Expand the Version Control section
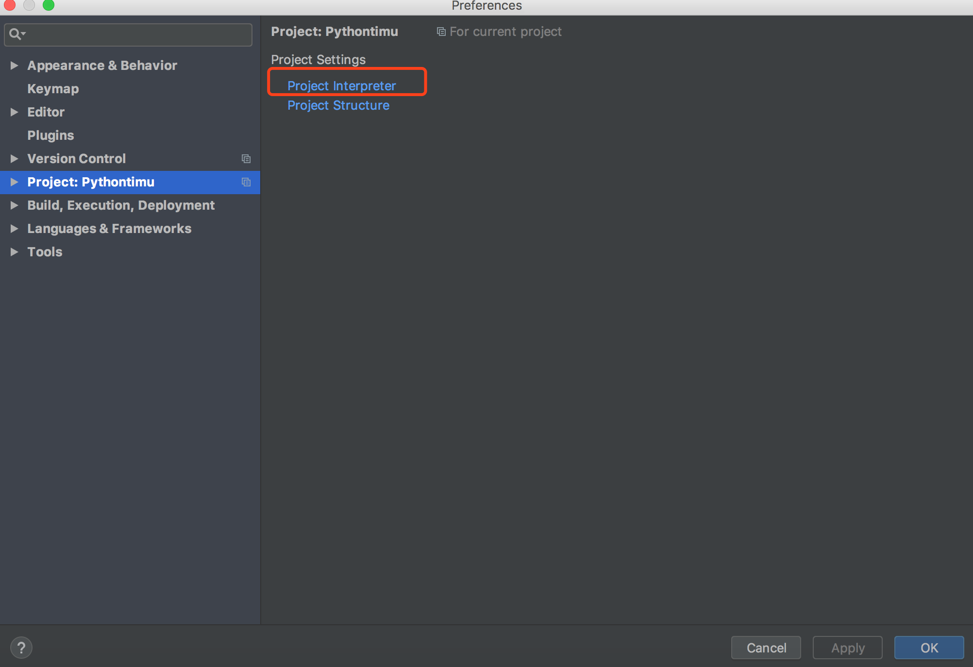This screenshot has height=667, width=973. click(14, 158)
